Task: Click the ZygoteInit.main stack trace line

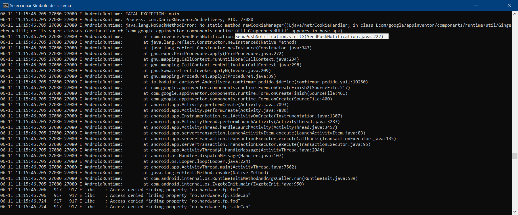Action: click(x=152, y=184)
